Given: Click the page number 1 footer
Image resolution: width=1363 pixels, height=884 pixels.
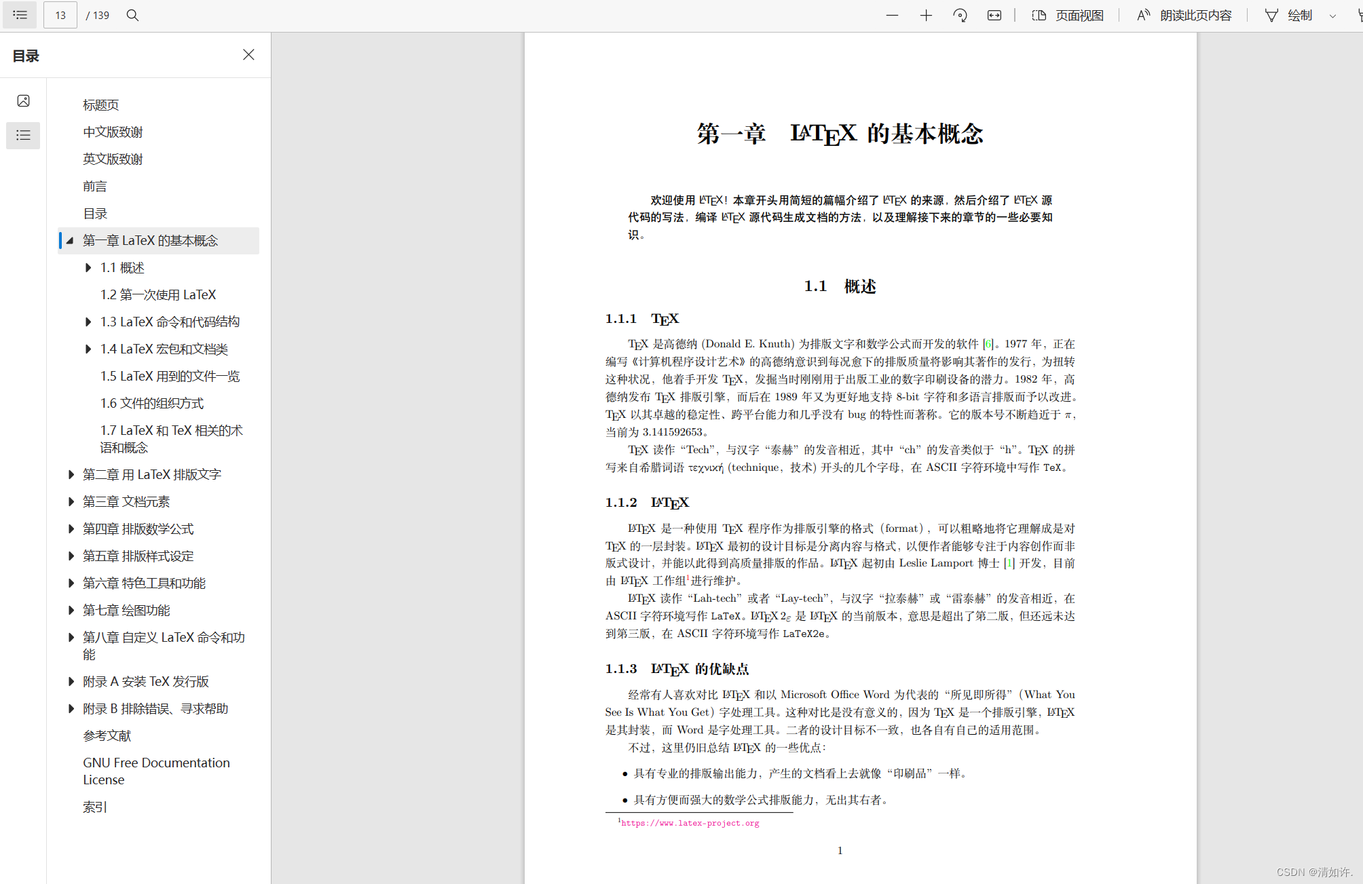Looking at the screenshot, I should [840, 850].
